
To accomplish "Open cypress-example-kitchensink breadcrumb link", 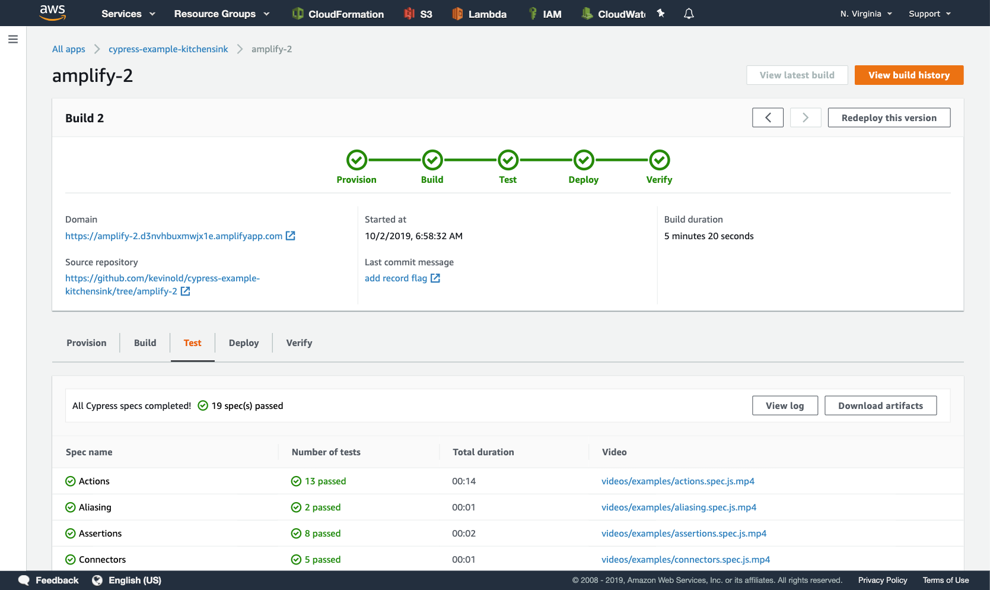I will click(x=168, y=49).
